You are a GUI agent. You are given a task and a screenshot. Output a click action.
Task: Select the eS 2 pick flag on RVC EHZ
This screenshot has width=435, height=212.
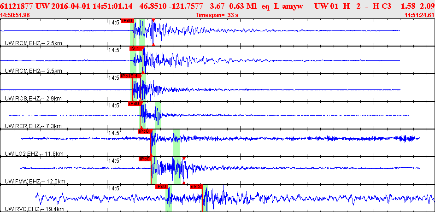(x=196, y=187)
